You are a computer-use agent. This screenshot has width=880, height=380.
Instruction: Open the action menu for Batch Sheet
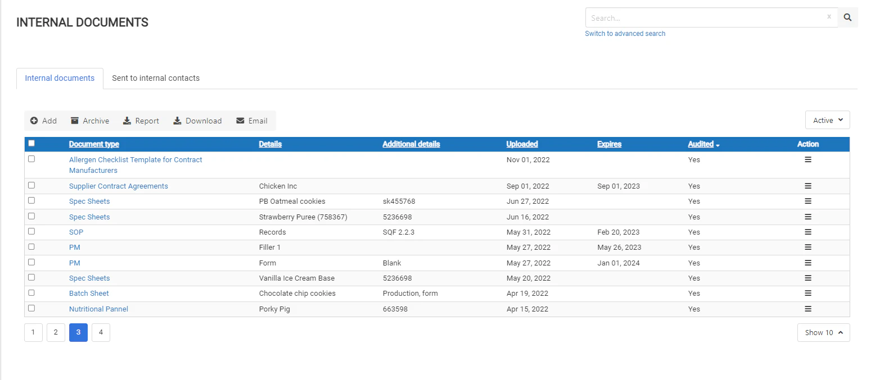[x=808, y=293]
